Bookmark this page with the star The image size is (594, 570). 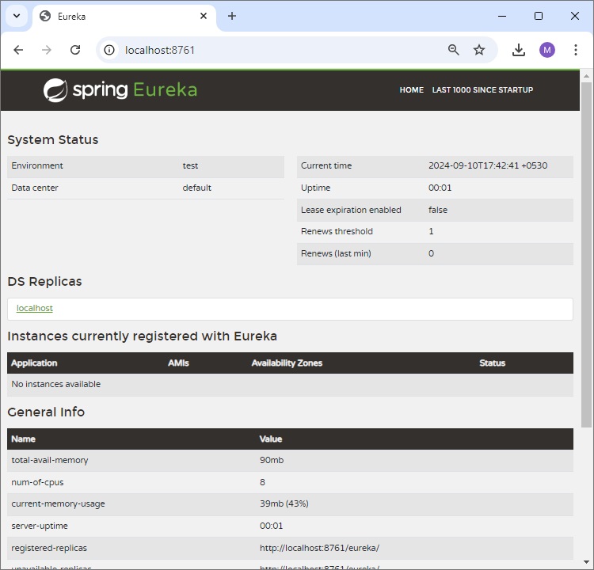point(479,50)
